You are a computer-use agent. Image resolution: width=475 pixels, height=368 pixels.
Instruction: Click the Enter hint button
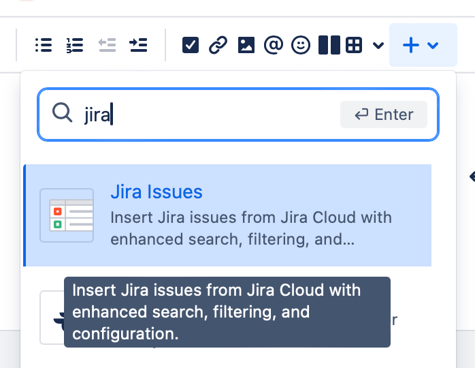point(384,114)
